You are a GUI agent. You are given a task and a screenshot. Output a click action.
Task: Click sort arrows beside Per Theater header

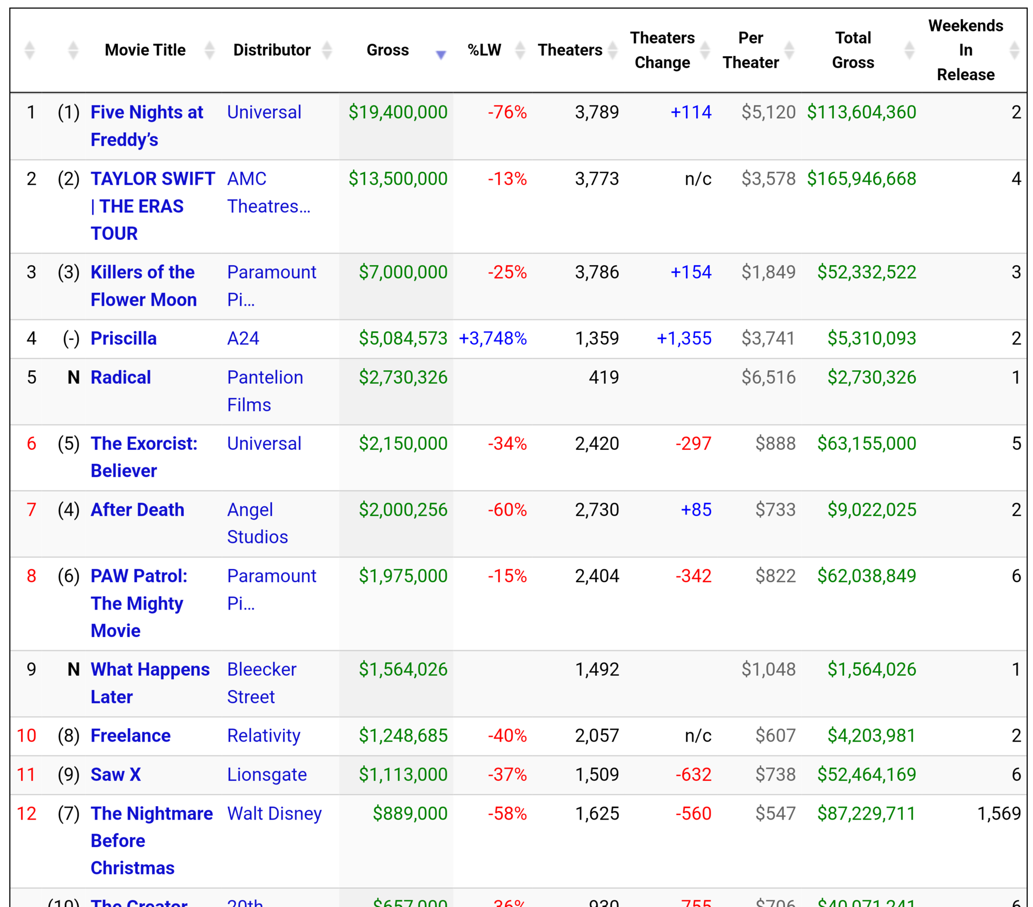(789, 50)
